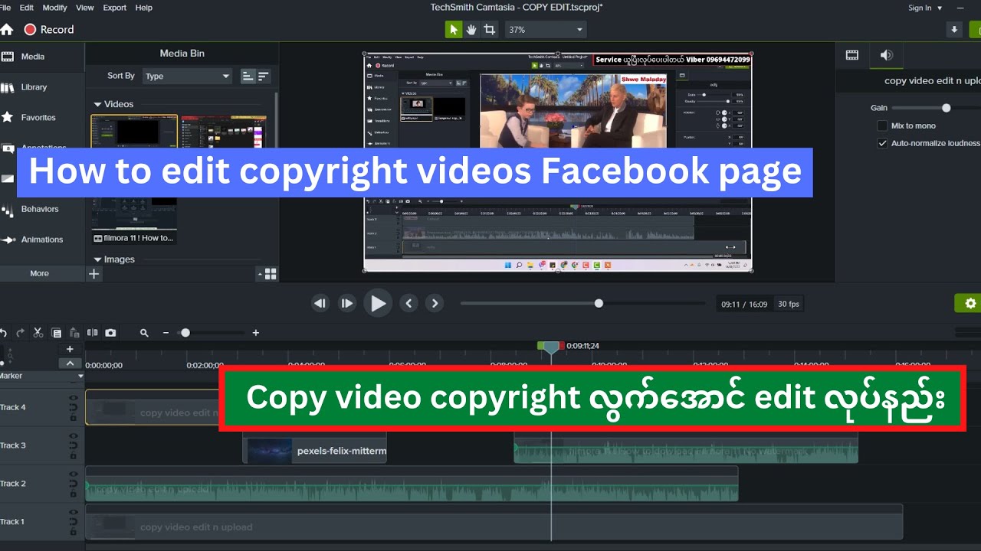This screenshot has width=981, height=551.
Task: Collapse the Images section in Media Bin
Action: (97, 259)
